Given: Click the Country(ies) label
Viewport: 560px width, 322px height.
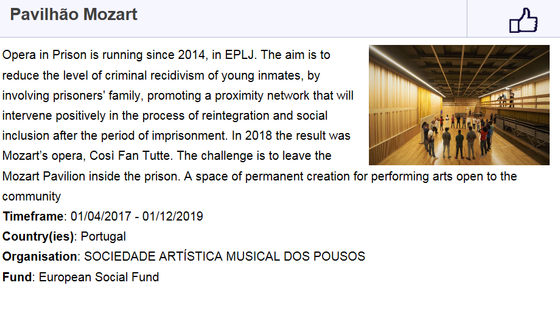Looking at the screenshot, I should (x=38, y=236).
